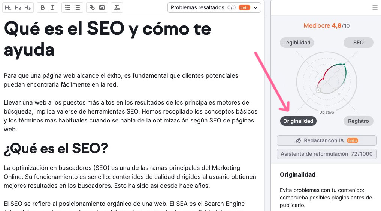Clear text formatting
The width and height of the screenshot is (381, 211).
[x=117, y=7]
